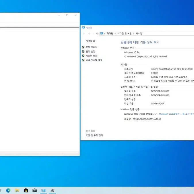Open the Mail app from the taskbar
194x194 pixels.
click(35, 190)
